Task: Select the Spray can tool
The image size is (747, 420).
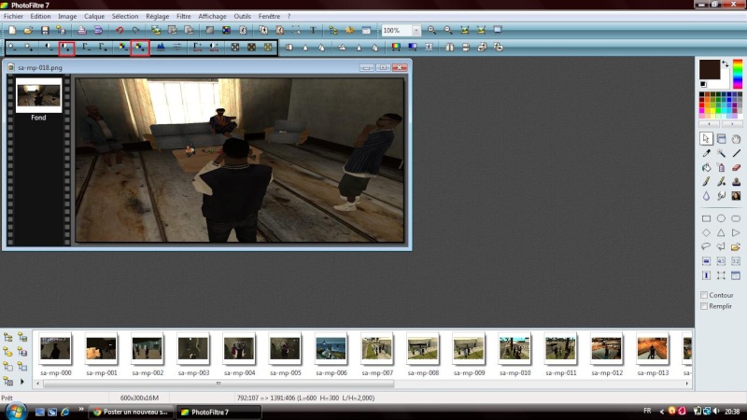Action: tap(721, 168)
